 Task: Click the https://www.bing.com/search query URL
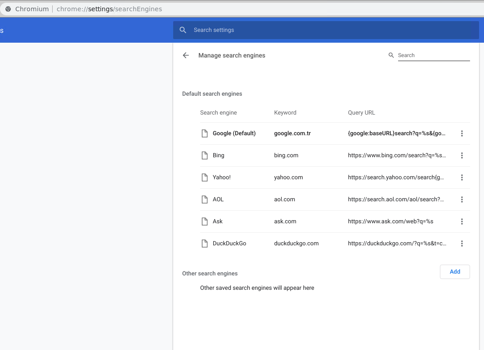[397, 155]
